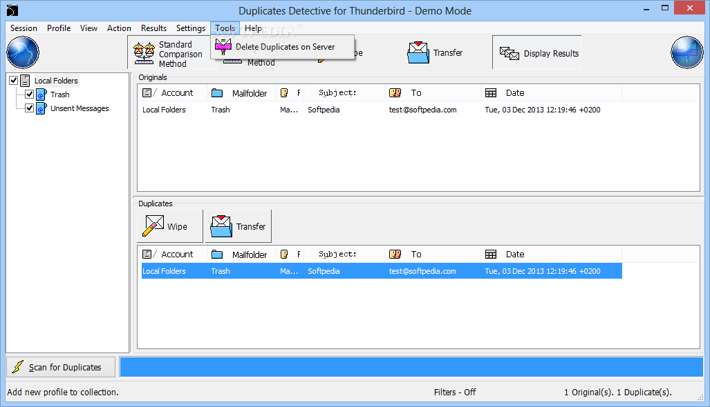Click duplicate row date cell

tap(543, 271)
